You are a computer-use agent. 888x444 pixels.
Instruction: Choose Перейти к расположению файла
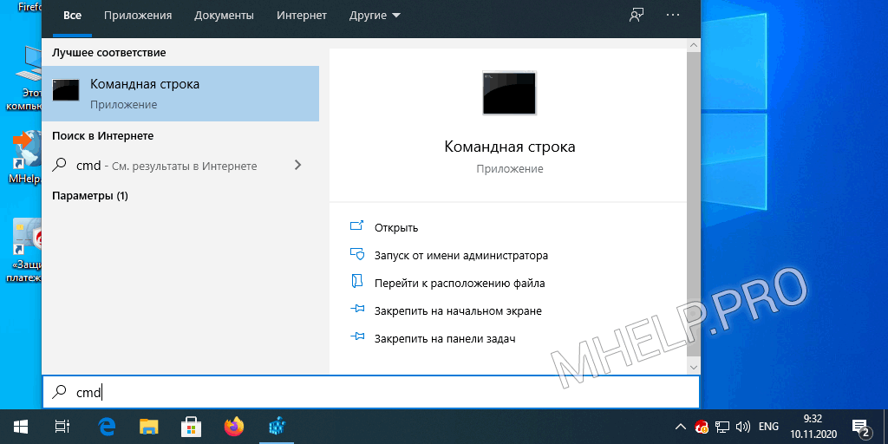click(x=460, y=284)
